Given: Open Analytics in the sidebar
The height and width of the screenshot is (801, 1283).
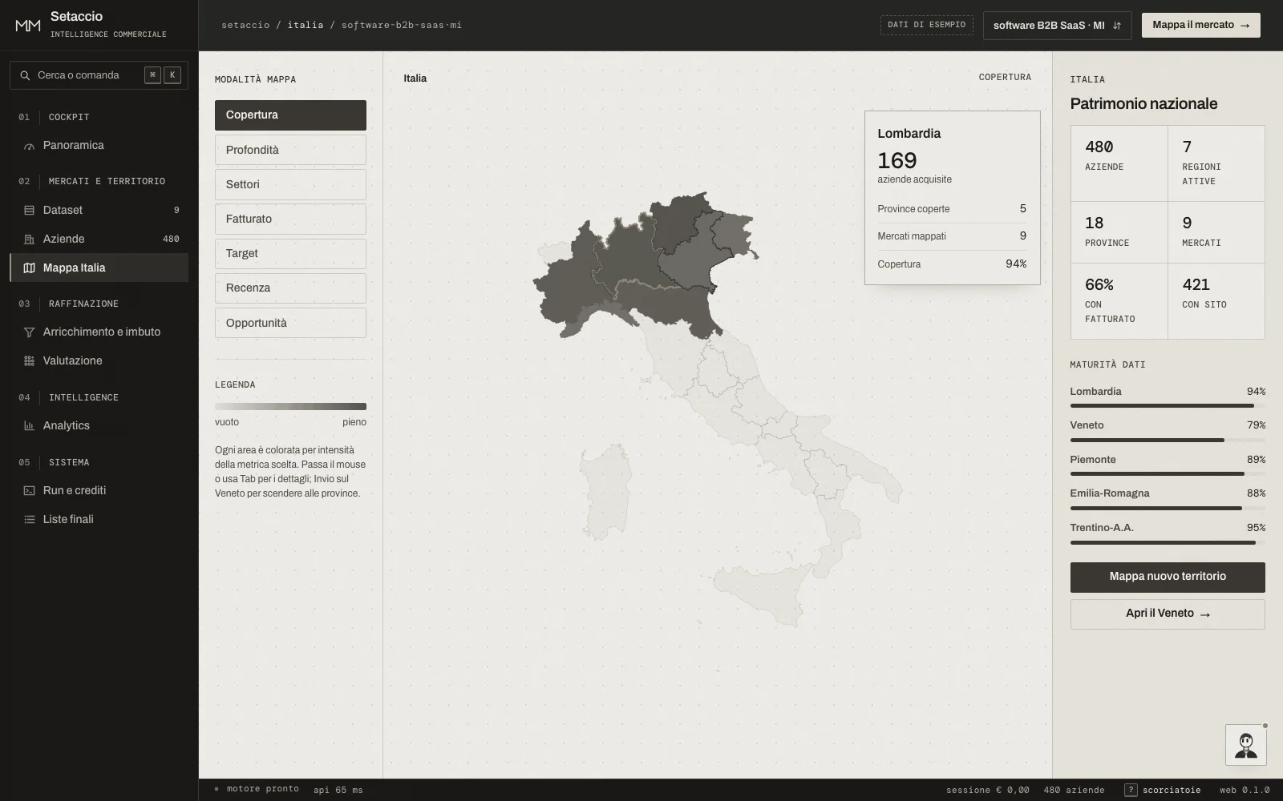Looking at the screenshot, I should click(x=99, y=426).
